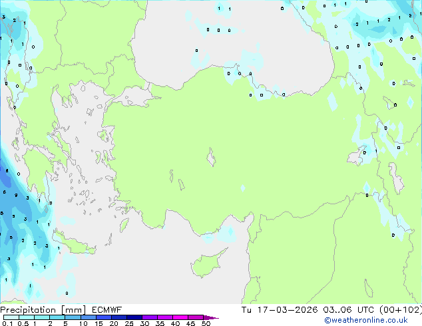This screenshot has height=326, width=422.
Task: Click the '(00+102)' forecast offset text
Action: [401, 310]
